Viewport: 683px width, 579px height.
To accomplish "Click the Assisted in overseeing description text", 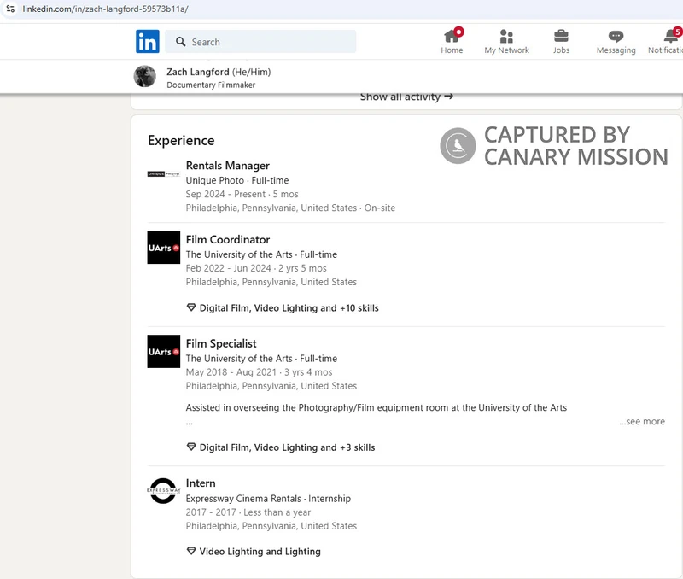I will click(376, 408).
